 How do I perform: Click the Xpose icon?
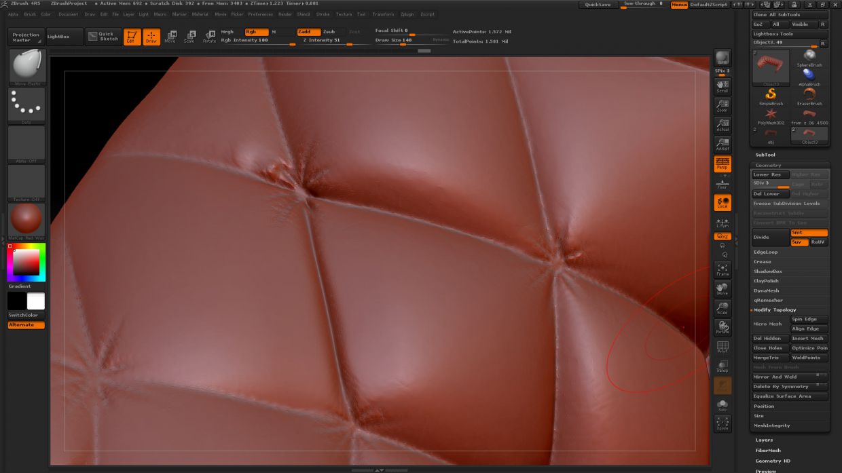click(722, 424)
